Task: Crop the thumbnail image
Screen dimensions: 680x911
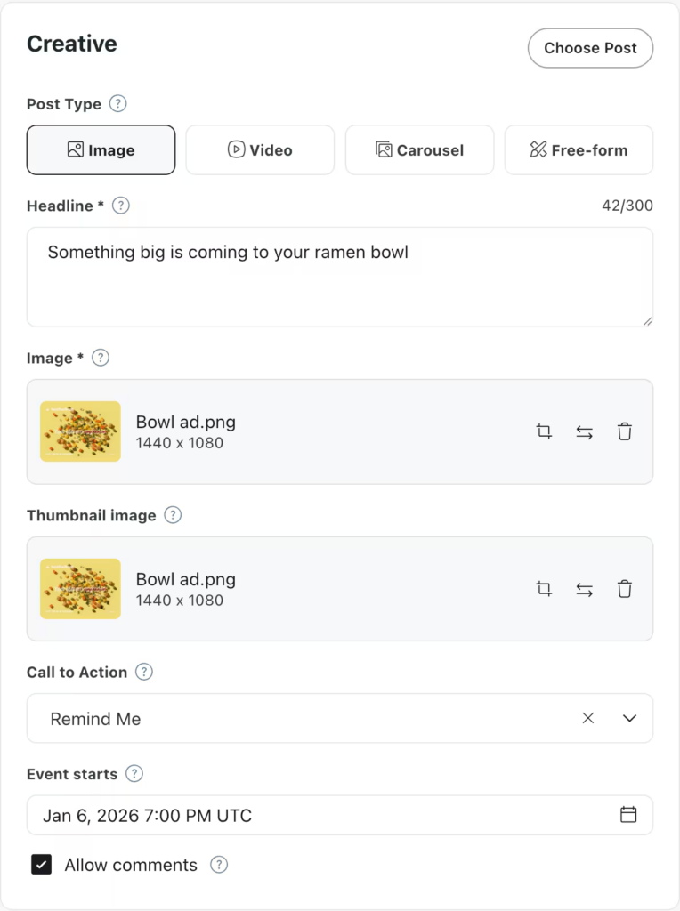Action: tap(544, 589)
